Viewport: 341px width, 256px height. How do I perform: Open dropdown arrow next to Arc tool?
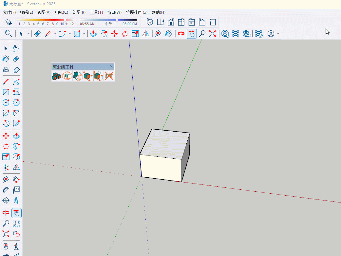click(x=69, y=34)
